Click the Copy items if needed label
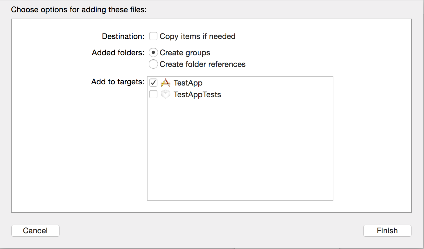Screen dimensions: 424x249 [x=197, y=36]
